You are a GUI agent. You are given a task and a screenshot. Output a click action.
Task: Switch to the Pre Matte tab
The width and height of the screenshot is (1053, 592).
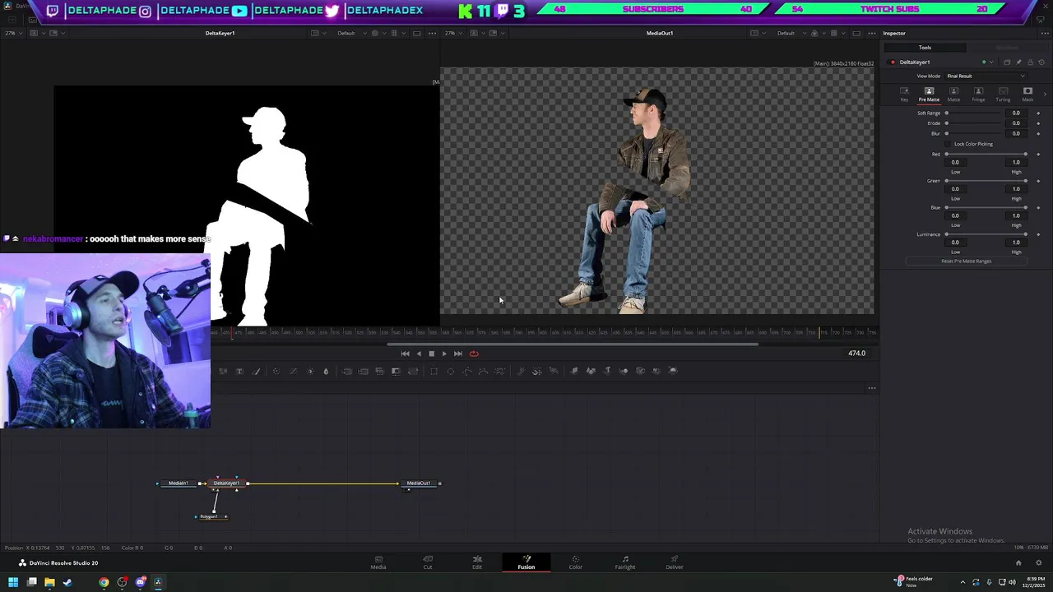click(929, 95)
